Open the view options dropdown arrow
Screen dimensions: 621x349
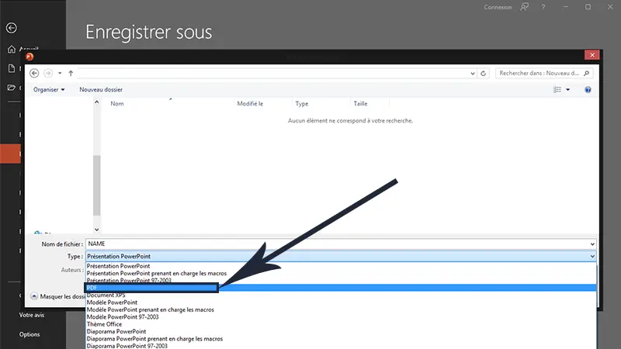(568, 90)
